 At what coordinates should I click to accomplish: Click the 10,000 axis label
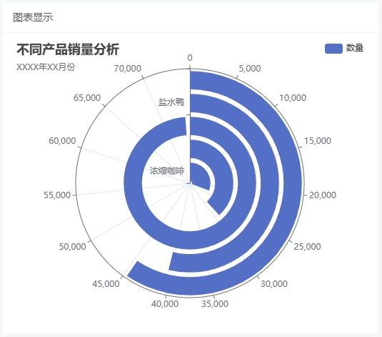[x=293, y=98]
